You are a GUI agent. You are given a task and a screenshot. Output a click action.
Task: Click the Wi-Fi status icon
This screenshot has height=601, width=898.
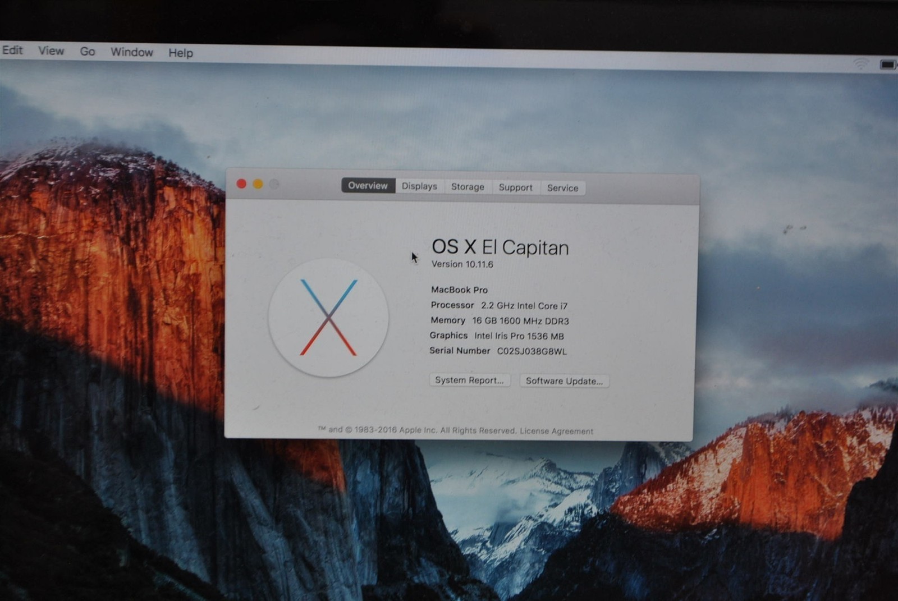tap(861, 63)
